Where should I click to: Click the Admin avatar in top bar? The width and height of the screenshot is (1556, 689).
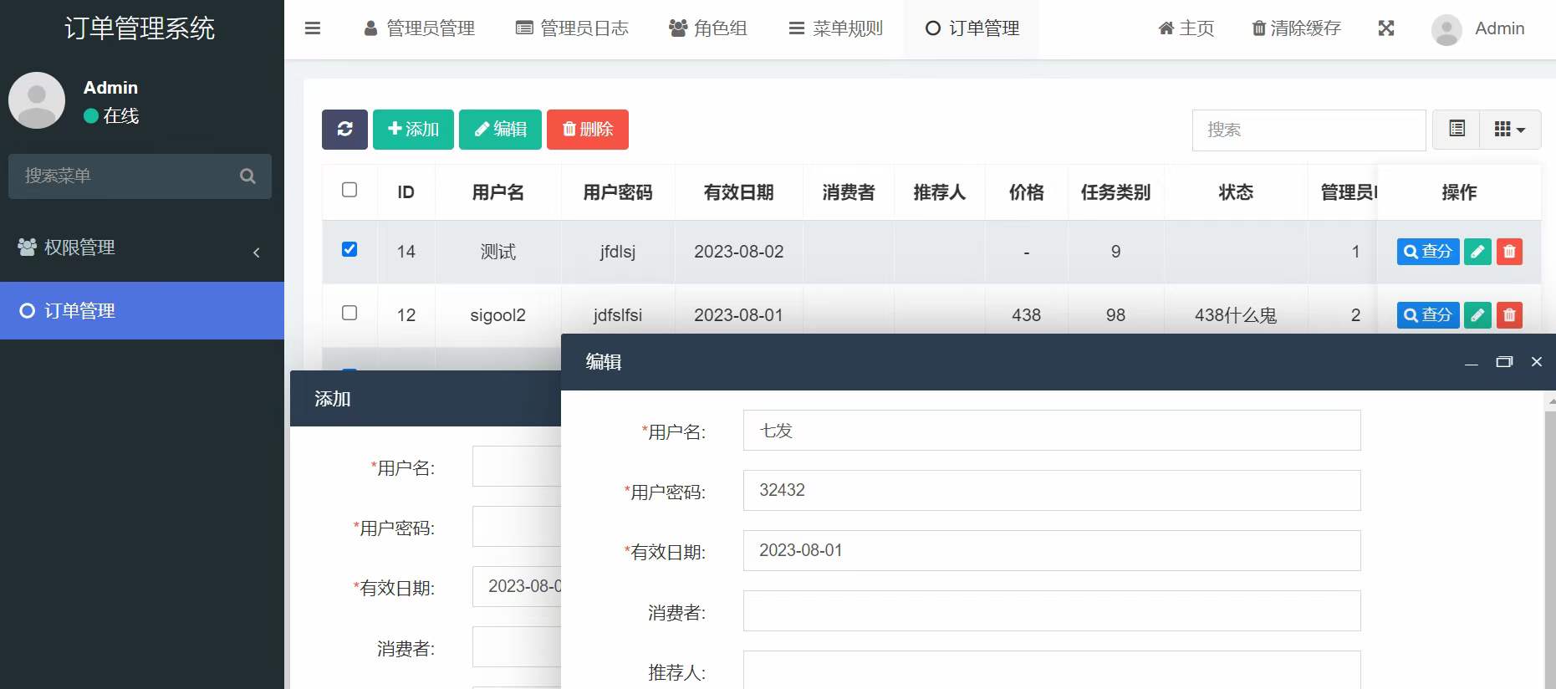pos(1446,29)
